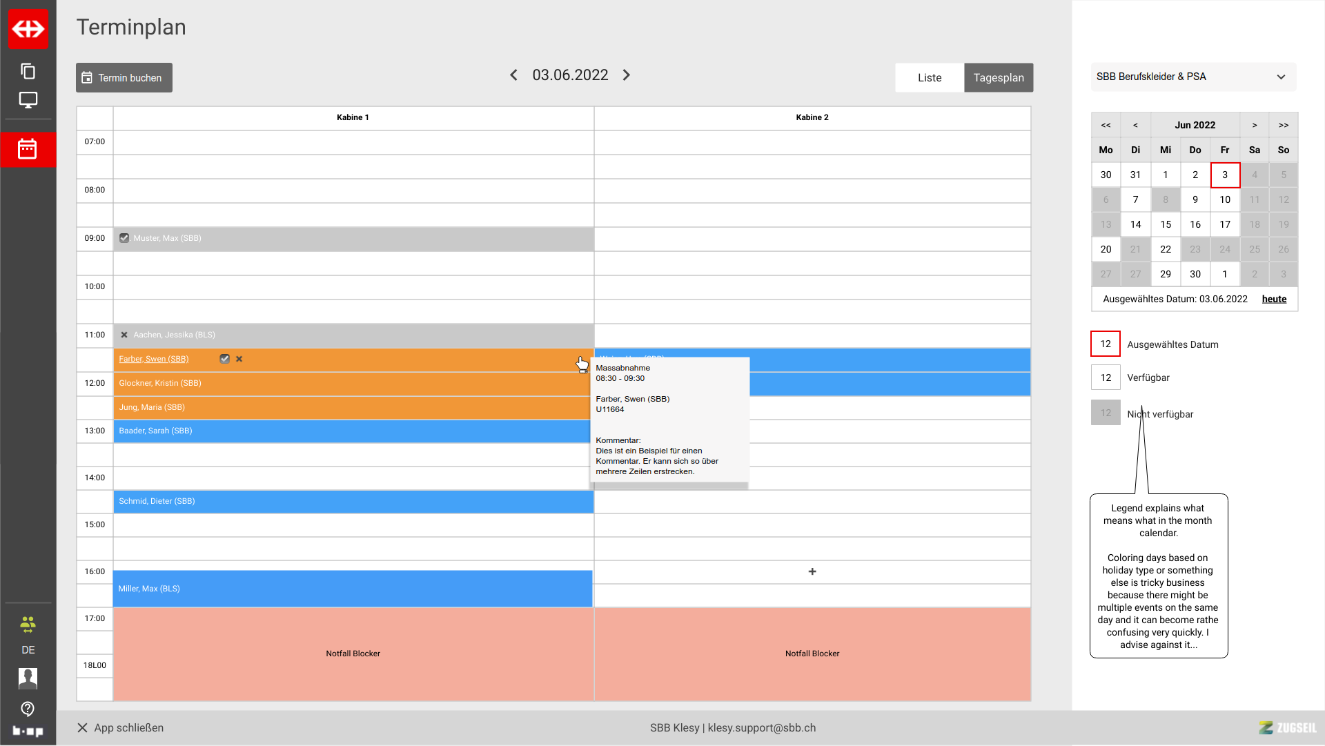Select the calendar icon in sidebar
Viewport: 1325px width, 746px height.
click(x=28, y=149)
